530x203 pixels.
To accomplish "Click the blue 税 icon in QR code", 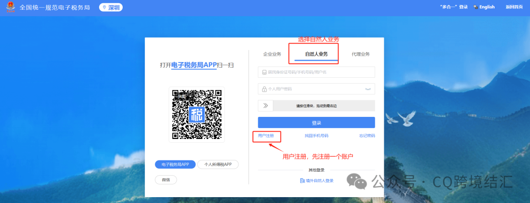I will [196, 115].
